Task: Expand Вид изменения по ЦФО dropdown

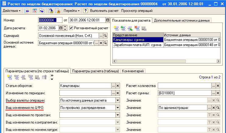Action: pyautogui.click(x=118, y=107)
